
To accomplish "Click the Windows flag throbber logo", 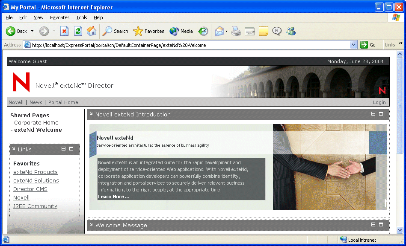I will tap(396, 17).
